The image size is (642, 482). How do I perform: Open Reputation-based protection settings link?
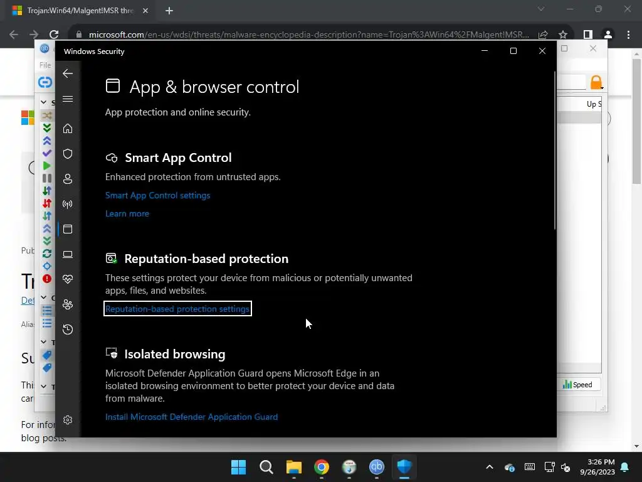click(x=177, y=309)
